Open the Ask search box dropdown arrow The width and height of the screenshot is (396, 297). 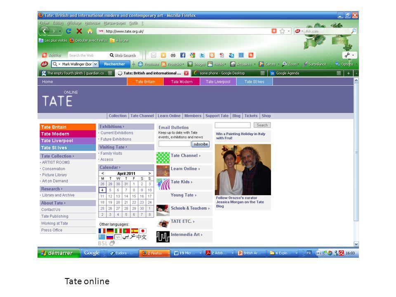pos(95,64)
